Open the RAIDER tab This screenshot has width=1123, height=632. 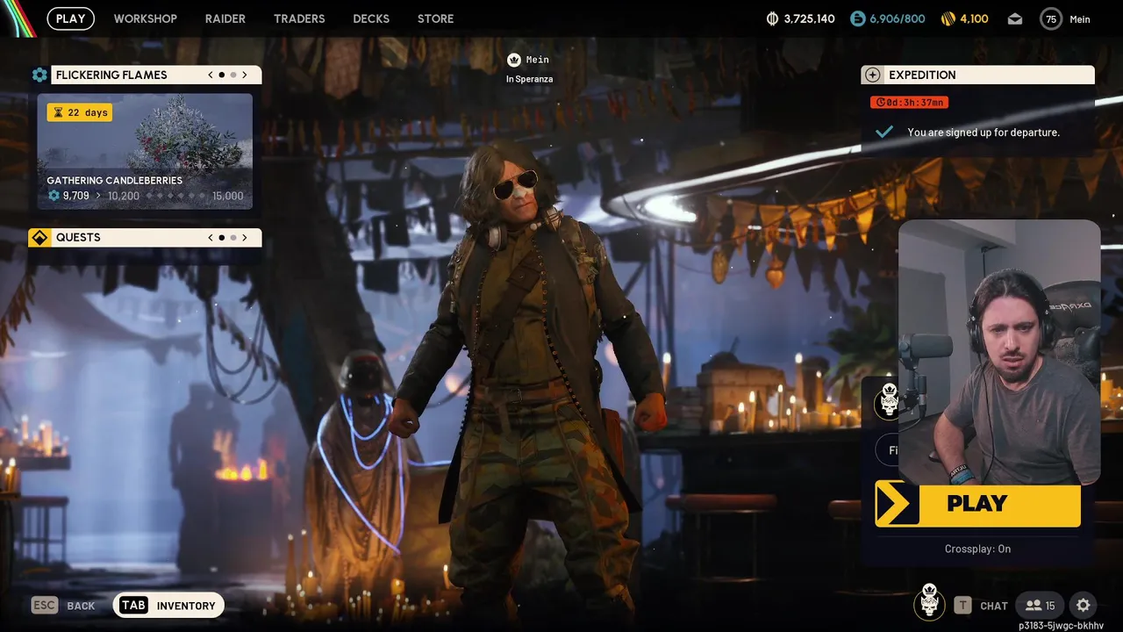click(x=225, y=18)
